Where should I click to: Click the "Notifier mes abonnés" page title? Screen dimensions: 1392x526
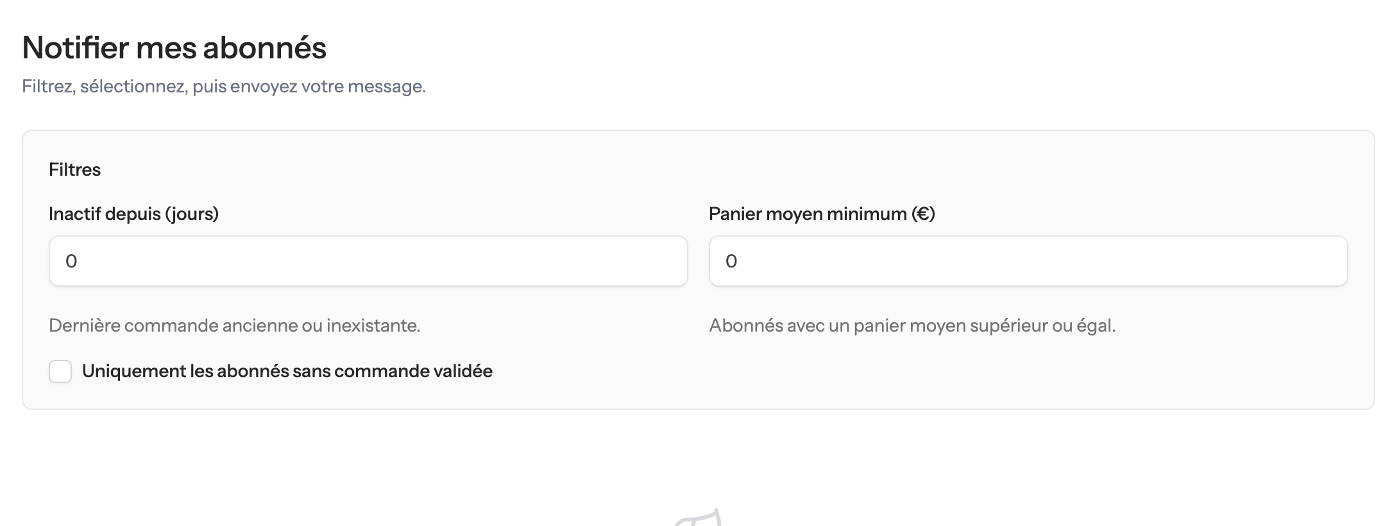click(x=174, y=46)
